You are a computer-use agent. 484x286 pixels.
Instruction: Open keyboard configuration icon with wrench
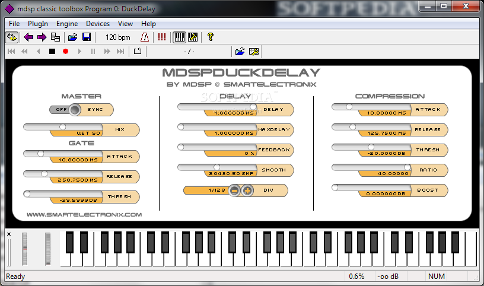193,37
